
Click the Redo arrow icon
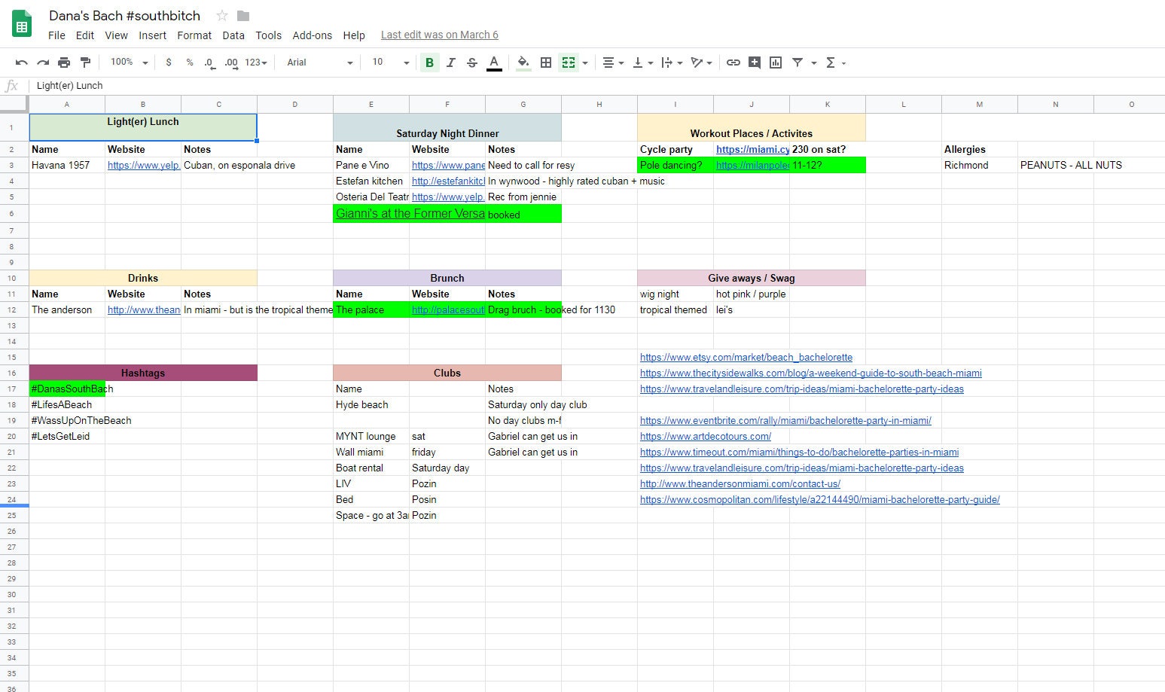pos(43,62)
